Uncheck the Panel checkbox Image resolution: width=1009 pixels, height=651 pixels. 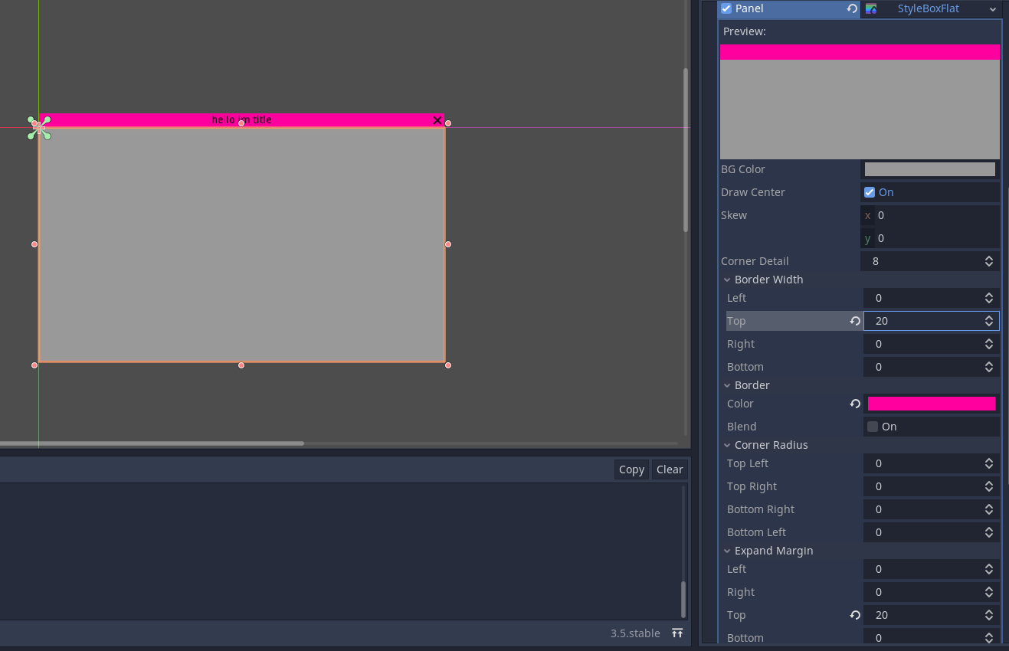pyautogui.click(x=726, y=9)
